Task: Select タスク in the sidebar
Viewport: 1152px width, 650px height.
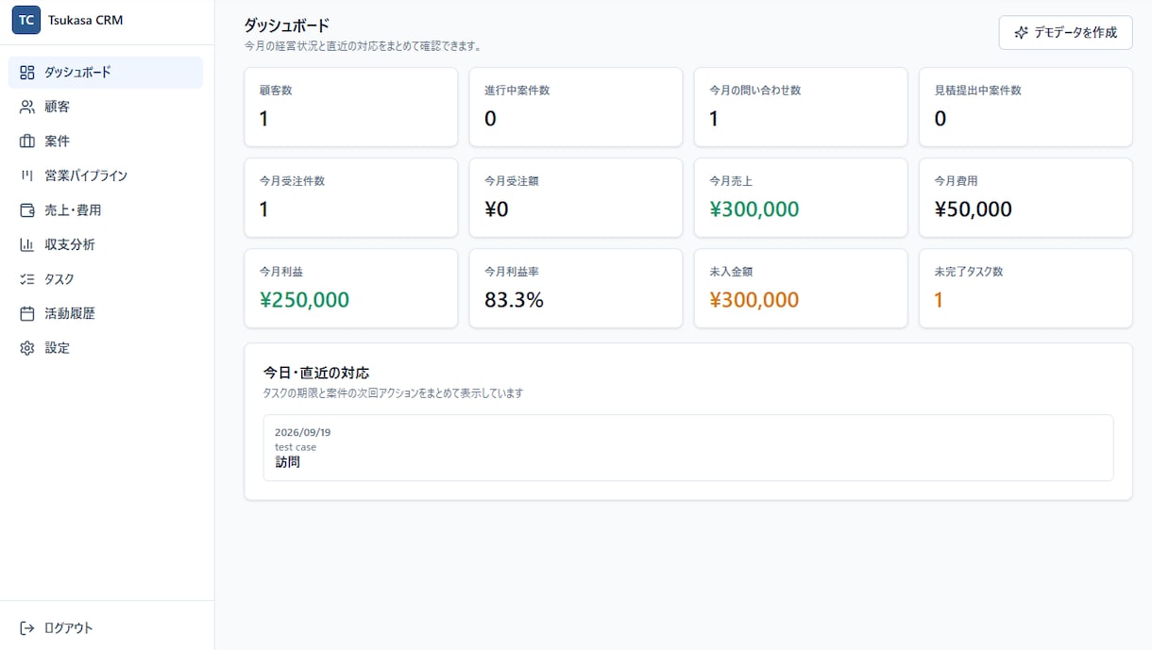Action: [x=106, y=279]
